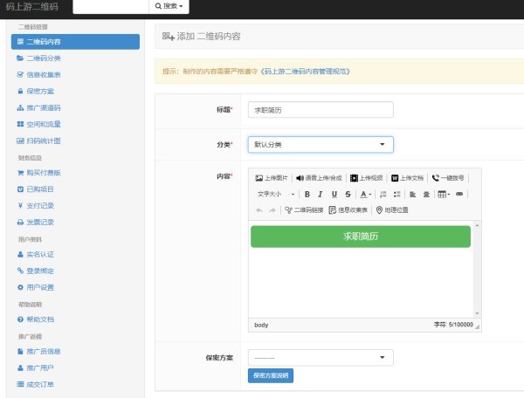Image resolution: width=524 pixels, height=398 pixels.
Task: Open the text color picker in editor
Action: pyautogui.click(x=366, y=194)
